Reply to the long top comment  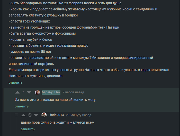[15, 83]
